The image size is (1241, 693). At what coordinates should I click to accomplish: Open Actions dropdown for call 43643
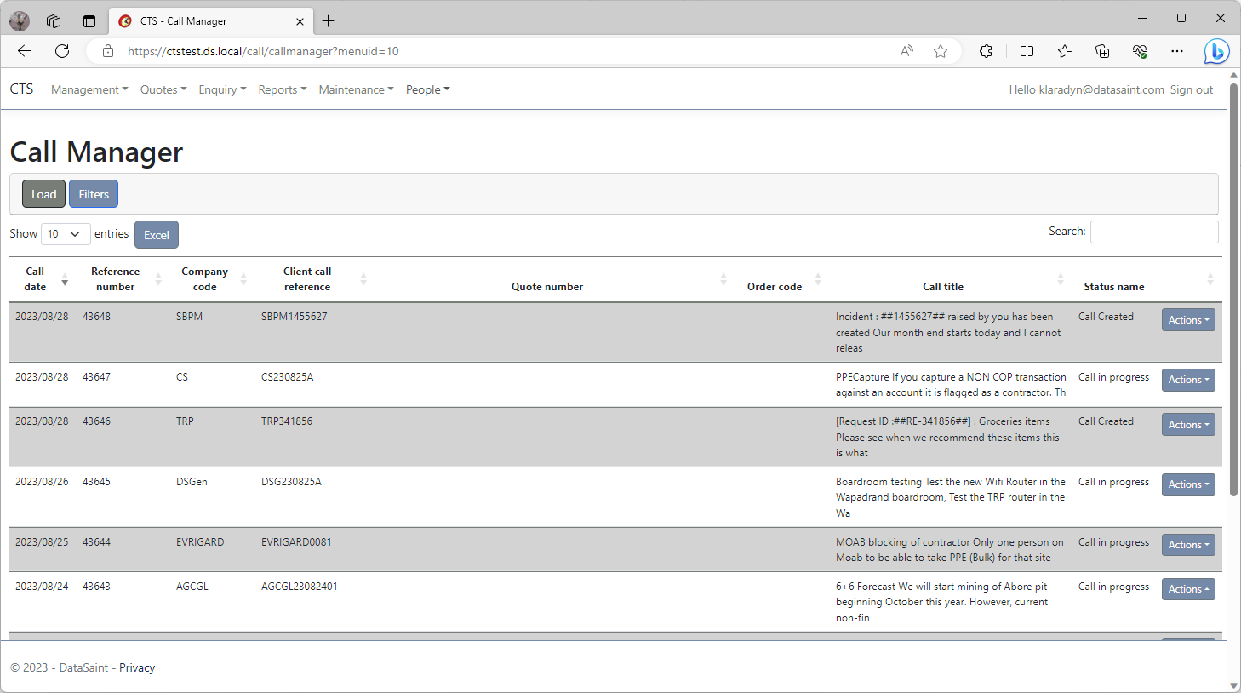(1188, 589)
